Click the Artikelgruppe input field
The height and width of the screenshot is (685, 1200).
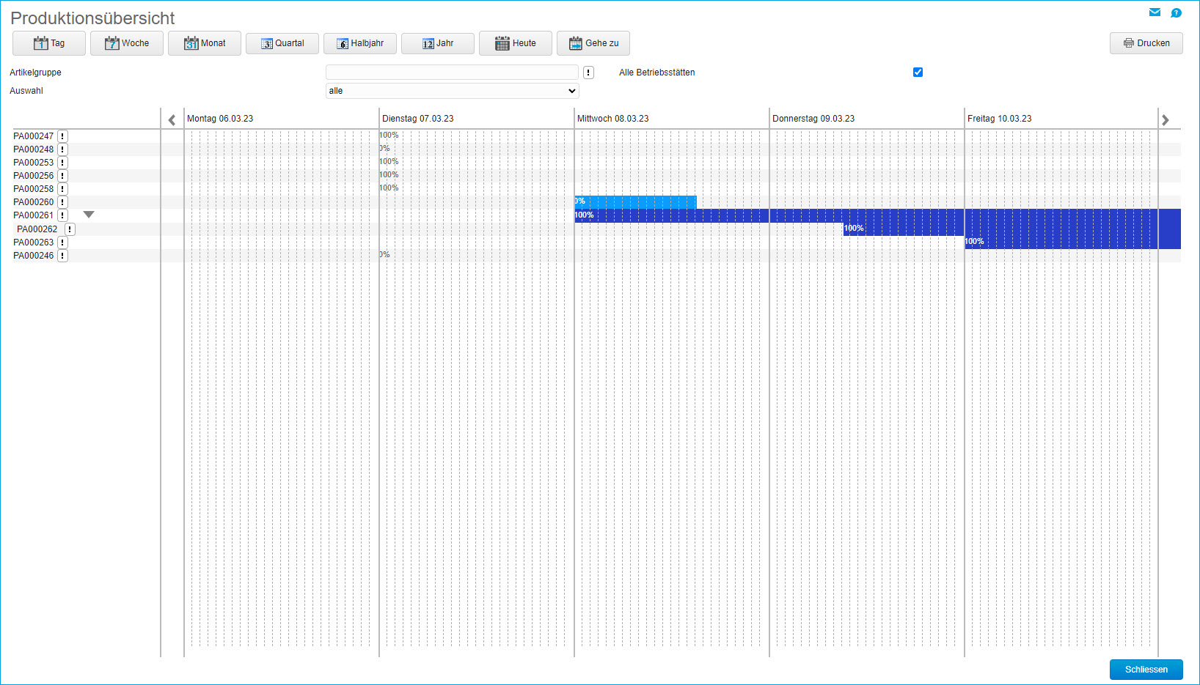tap(452, 73)
